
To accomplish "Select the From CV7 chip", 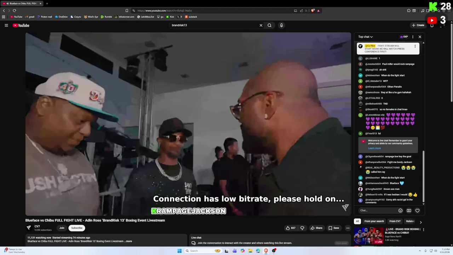I will point(395,221).
